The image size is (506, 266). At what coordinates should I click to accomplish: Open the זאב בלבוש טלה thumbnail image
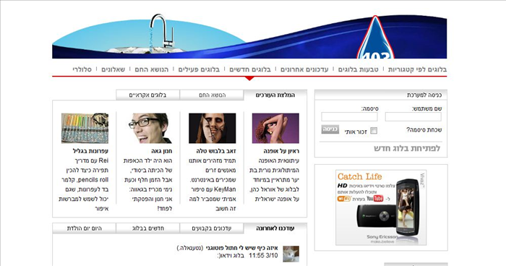(x=212, y=128)
